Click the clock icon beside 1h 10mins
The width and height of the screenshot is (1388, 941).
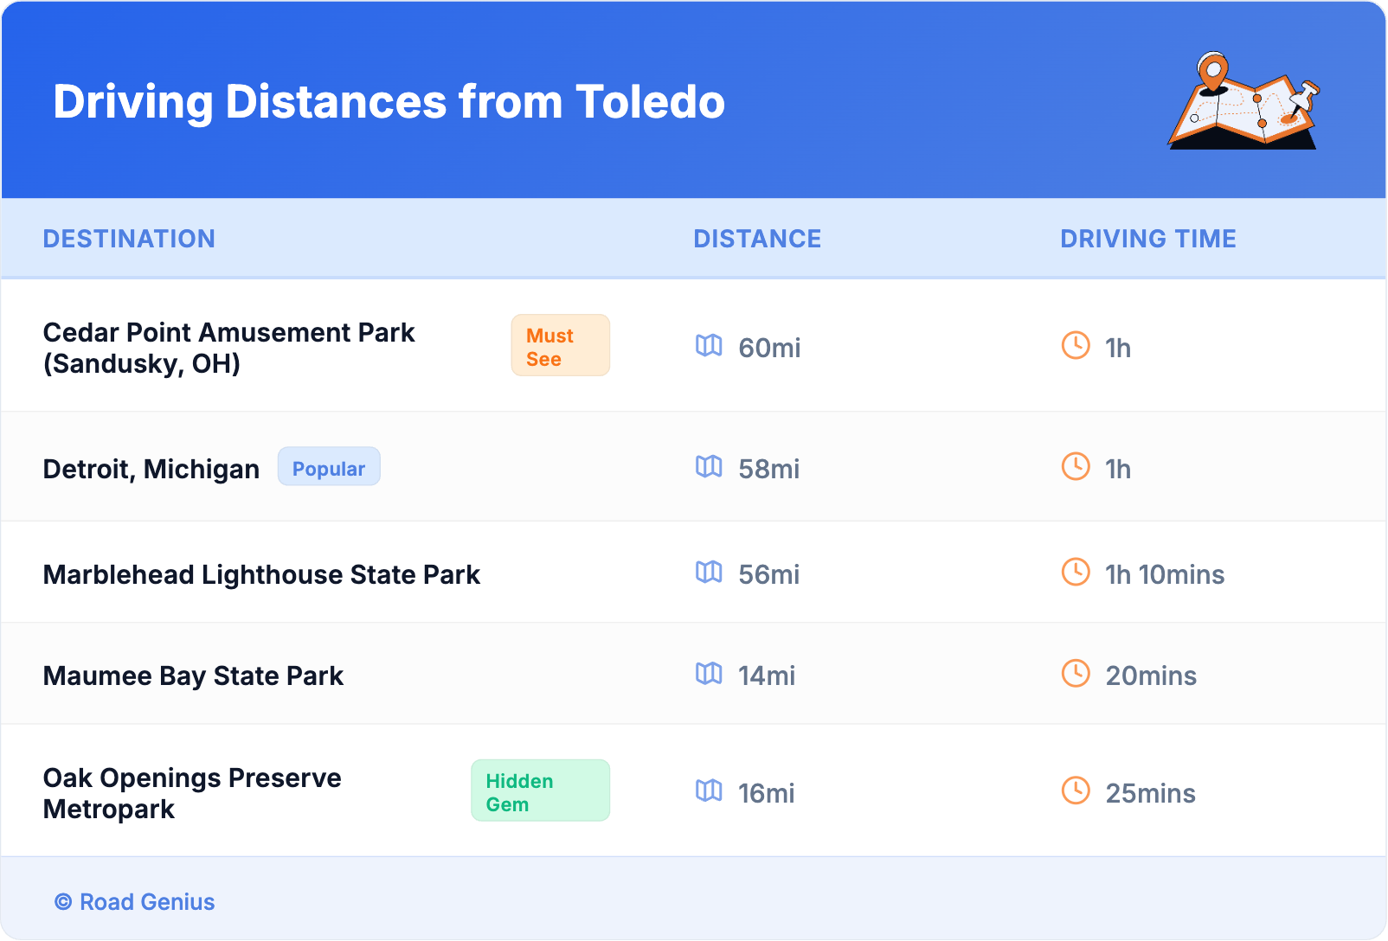pyautogui.click(x=1076, y=573)
